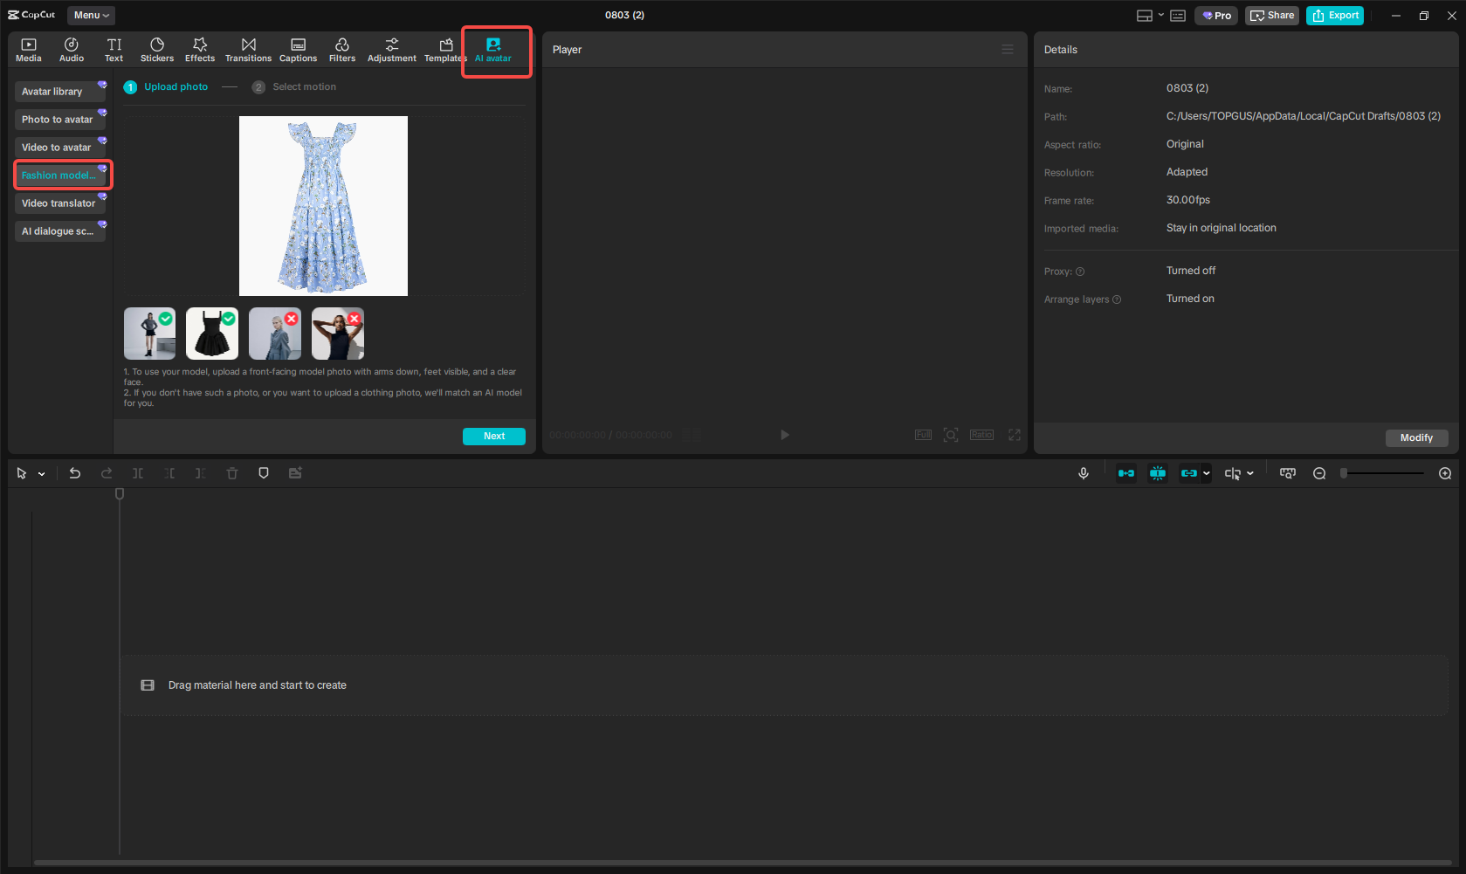The height and width of the screenshot is (874, 1466).
Task: Open the Captions panel
Action: (x=298, y=49)
